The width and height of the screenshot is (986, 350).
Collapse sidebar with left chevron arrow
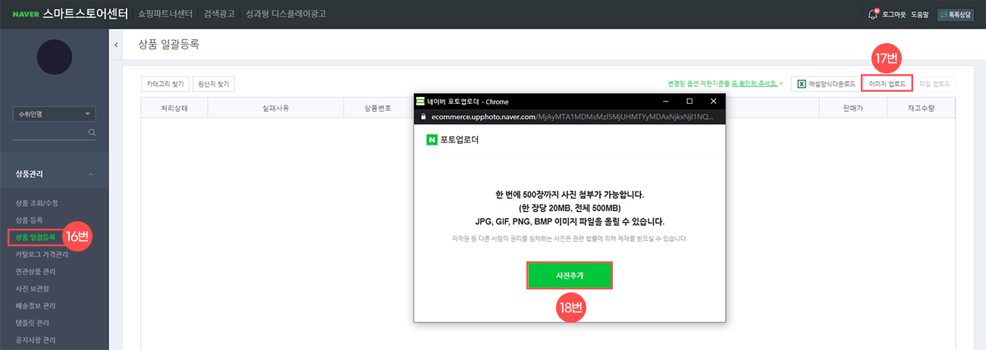click(116, 45)
